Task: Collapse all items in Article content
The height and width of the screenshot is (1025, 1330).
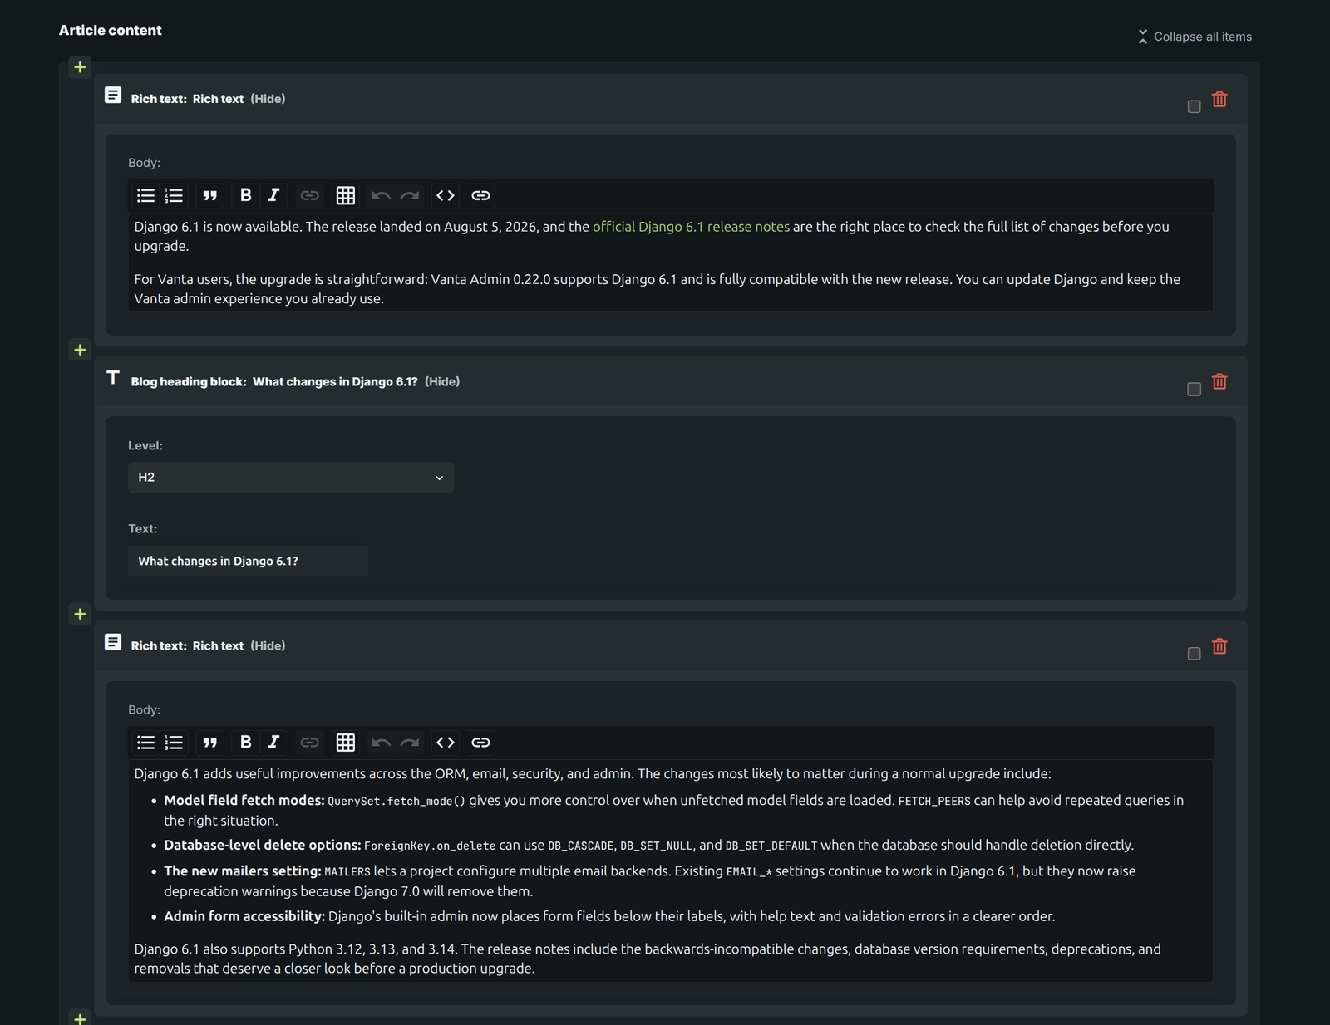Action: coord(1195,37)
